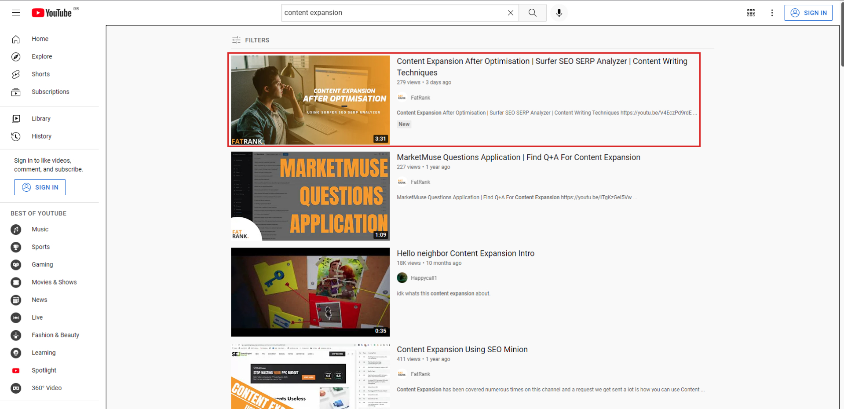Select the Spotlight YouTube icon
This screenshot has width=844, height=409.
pyautogui.click(x=16, y=370)
